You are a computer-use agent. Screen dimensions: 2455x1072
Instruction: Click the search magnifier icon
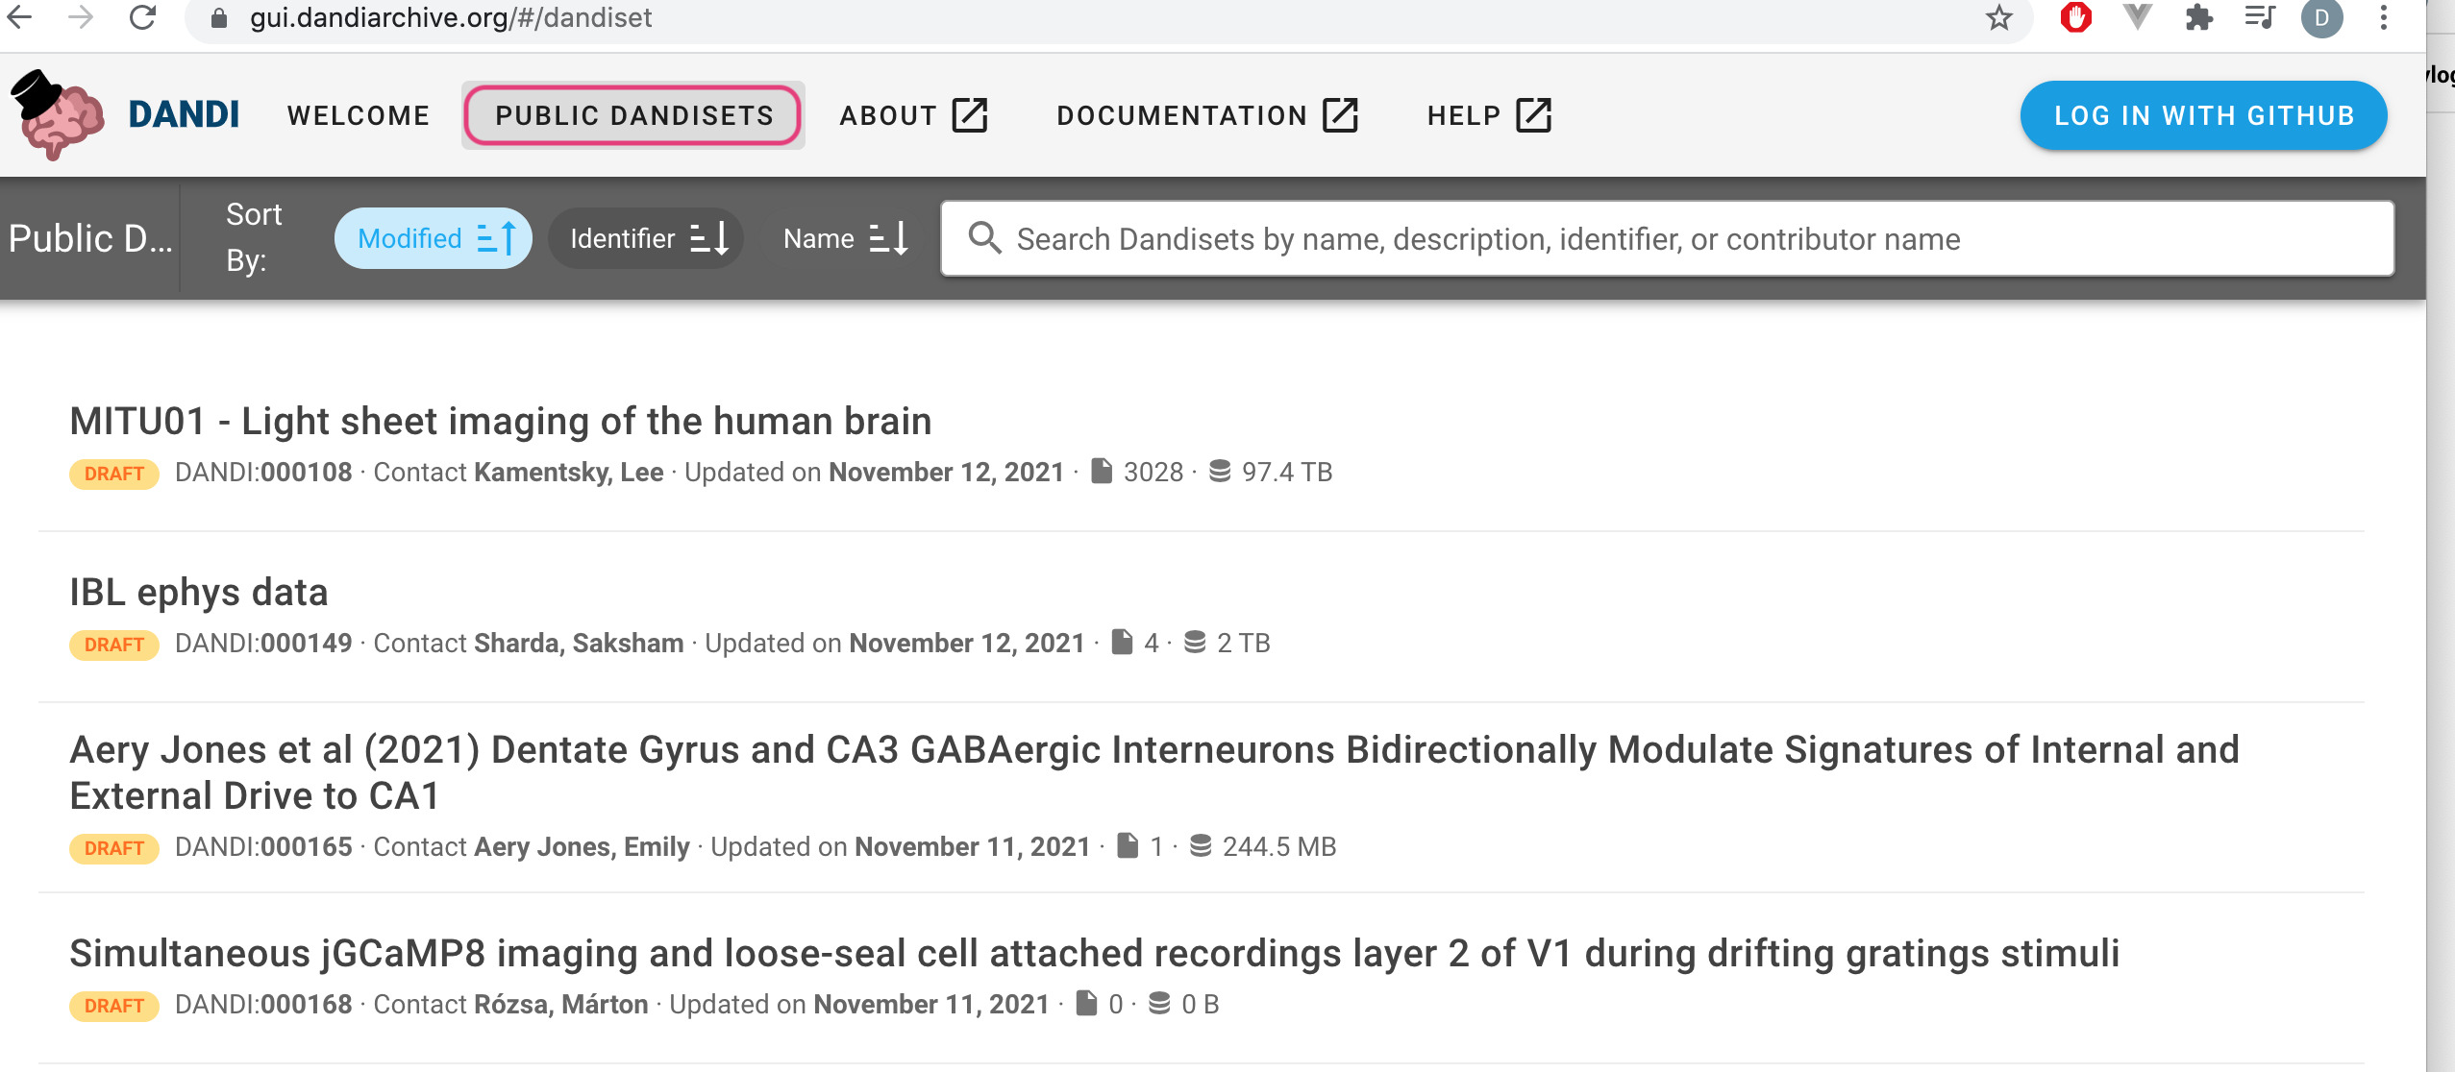coord(984,237)
